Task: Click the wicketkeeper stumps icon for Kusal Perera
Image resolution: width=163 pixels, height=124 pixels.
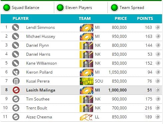Action: pyautogui.click(x=16, y=81)
